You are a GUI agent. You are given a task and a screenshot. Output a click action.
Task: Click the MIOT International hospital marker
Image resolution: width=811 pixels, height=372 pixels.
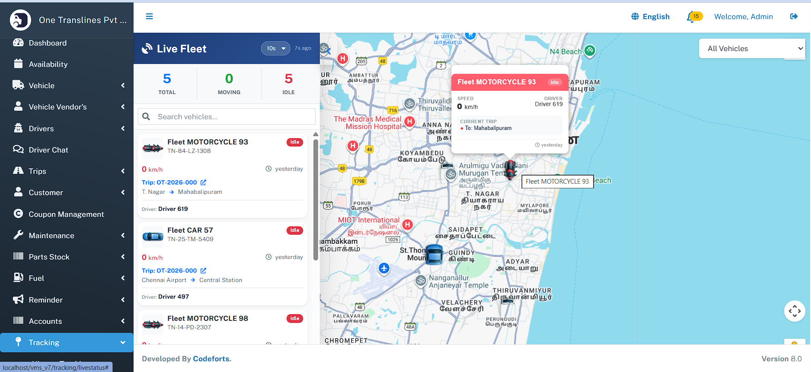pyautogui.click(x=408, y=225)
